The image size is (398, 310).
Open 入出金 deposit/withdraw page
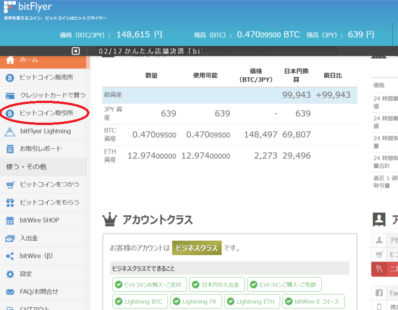point(43,238)
